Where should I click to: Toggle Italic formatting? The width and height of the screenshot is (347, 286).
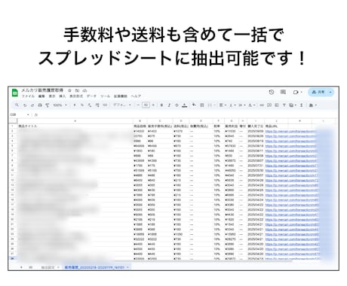169,105
